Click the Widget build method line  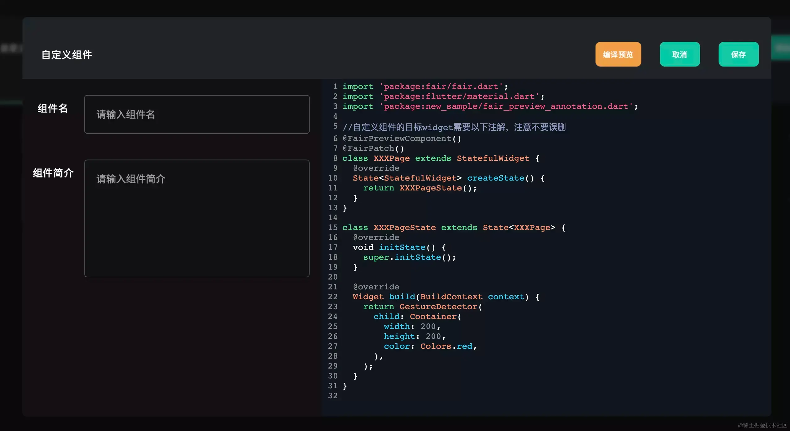click(x=446, y=297)
